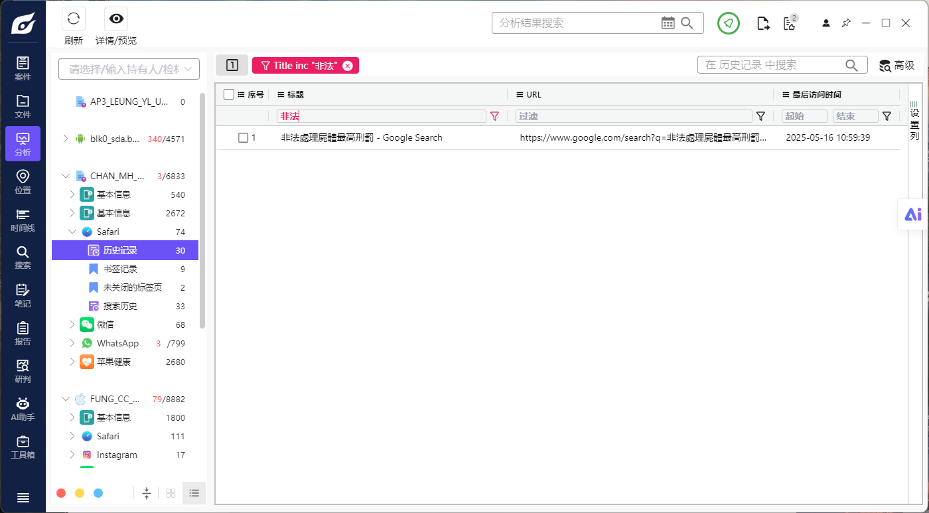This screenshot has height=513, width=929.
Task: Tick the checkbox for row 1
Action: 243,137
